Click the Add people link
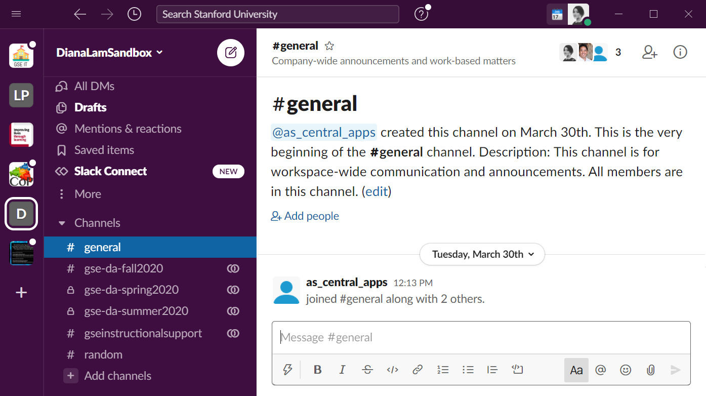706x396 pixels. (x=305, y=216)
